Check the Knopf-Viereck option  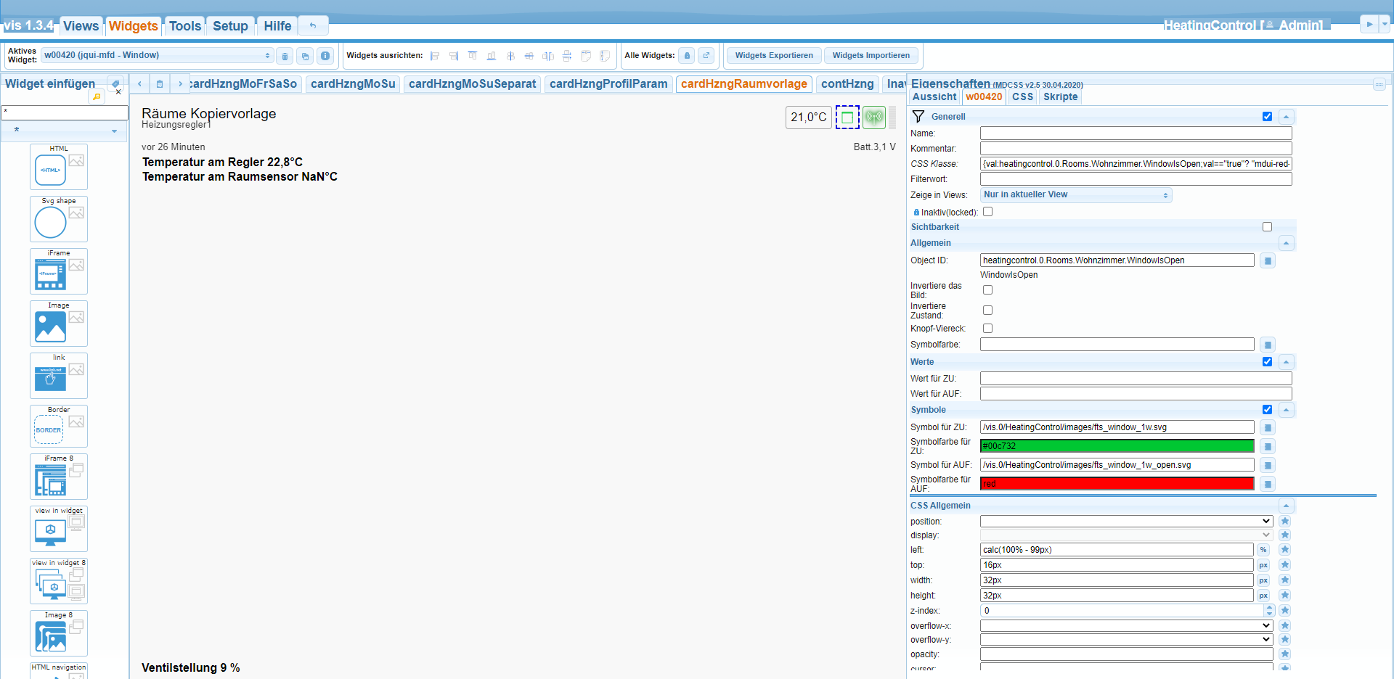click(987, 328)
